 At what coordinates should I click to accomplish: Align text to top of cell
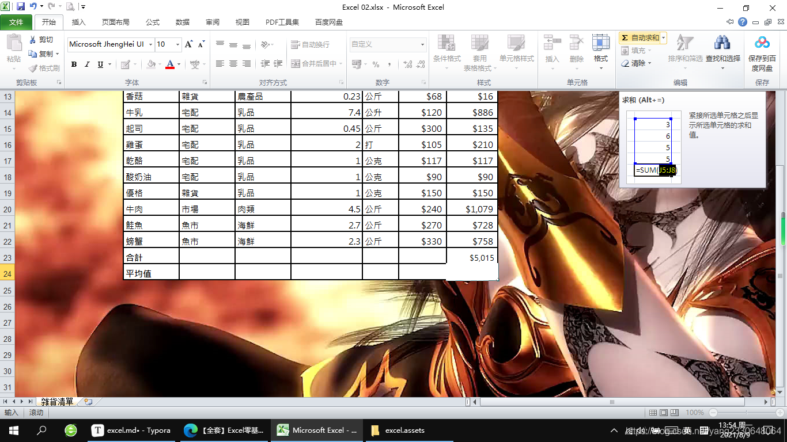click(220, 44)
